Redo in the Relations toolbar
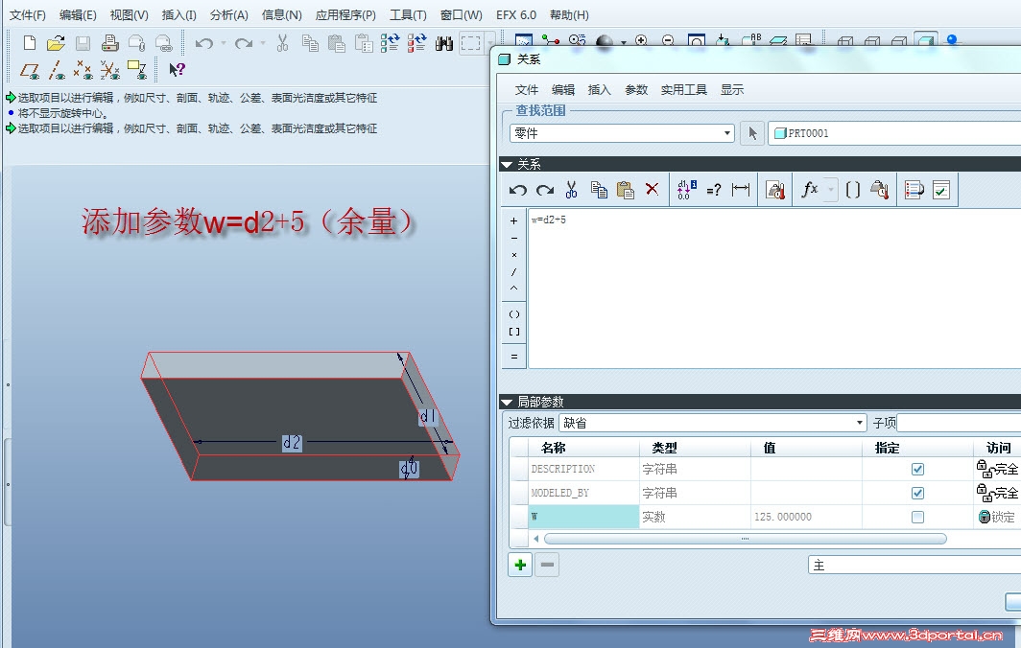This screenshot has width=1021, height=648. point(545,190)
